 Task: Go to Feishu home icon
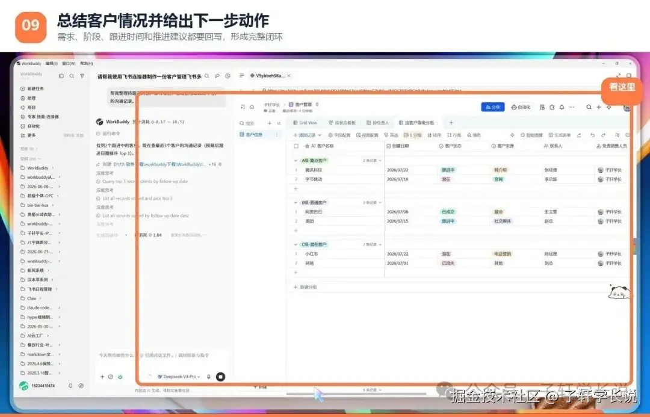click(252, 107)
